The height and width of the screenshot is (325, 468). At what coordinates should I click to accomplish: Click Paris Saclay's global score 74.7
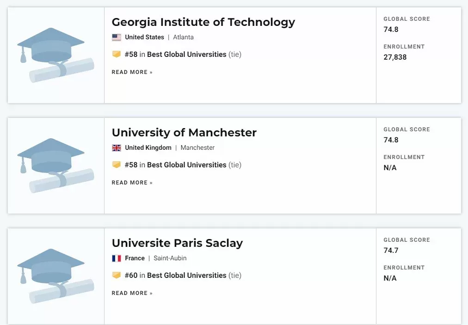click(x=391, y=251)
